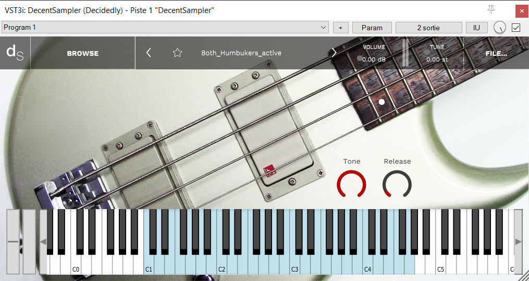Click the 0.00 st tune value
Image resolution: width=529 pixels, height=281 pixels.
pos(437,59)
